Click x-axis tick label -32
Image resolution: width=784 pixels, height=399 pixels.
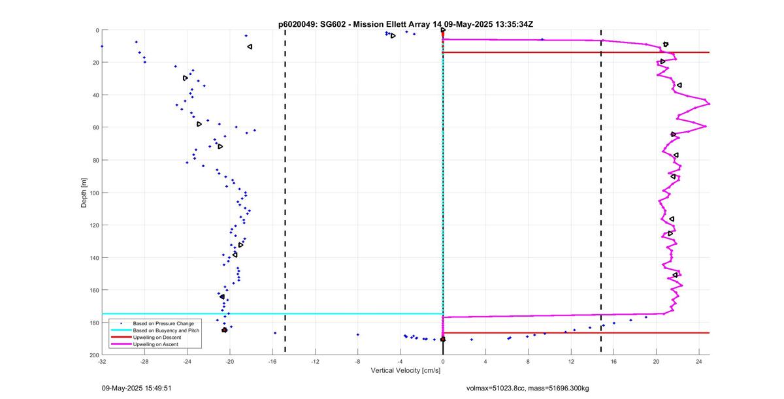(x=102, y=362)
